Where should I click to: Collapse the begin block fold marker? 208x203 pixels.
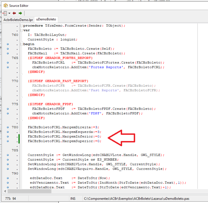tap(22, 44)
